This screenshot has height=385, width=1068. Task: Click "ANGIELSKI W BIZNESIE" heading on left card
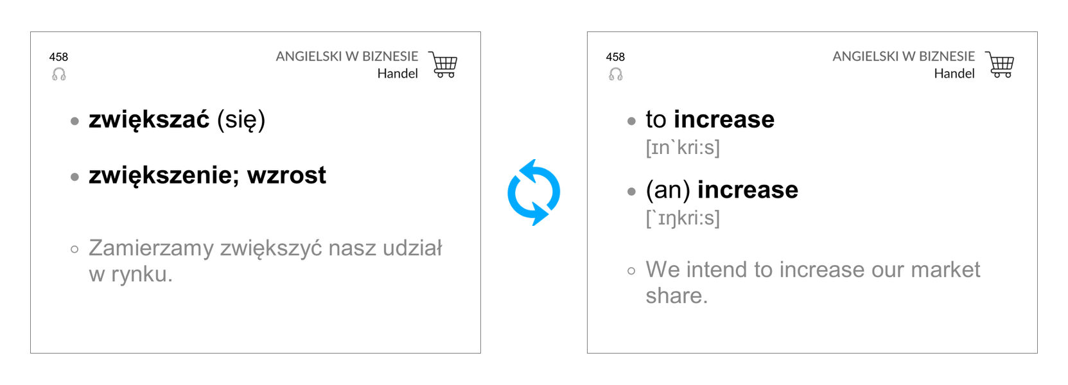point(347,56)
